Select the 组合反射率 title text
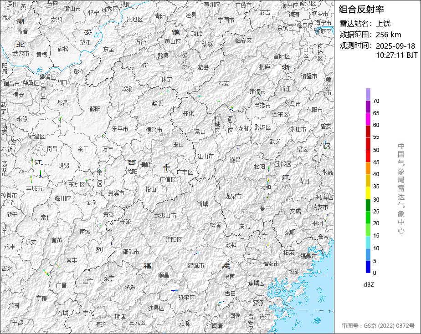The height and width of the screenshot is (334, 421). [361, 10]
